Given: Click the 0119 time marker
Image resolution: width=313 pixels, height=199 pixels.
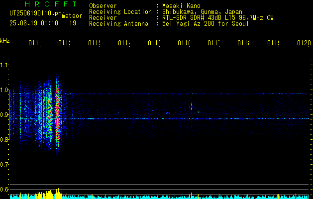Looking at the screenshot, I should (273, 43).
